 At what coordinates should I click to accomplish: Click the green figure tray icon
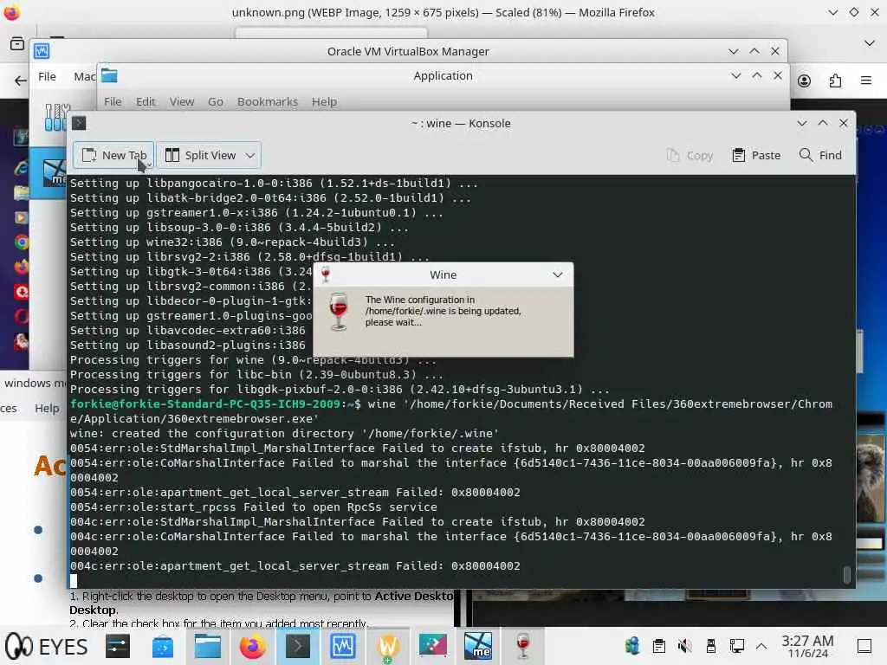(x=631, y=646)
